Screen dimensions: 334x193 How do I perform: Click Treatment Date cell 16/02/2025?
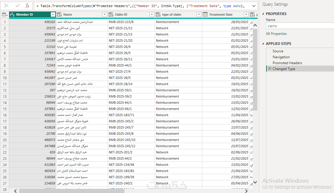[x=225, y=90]
